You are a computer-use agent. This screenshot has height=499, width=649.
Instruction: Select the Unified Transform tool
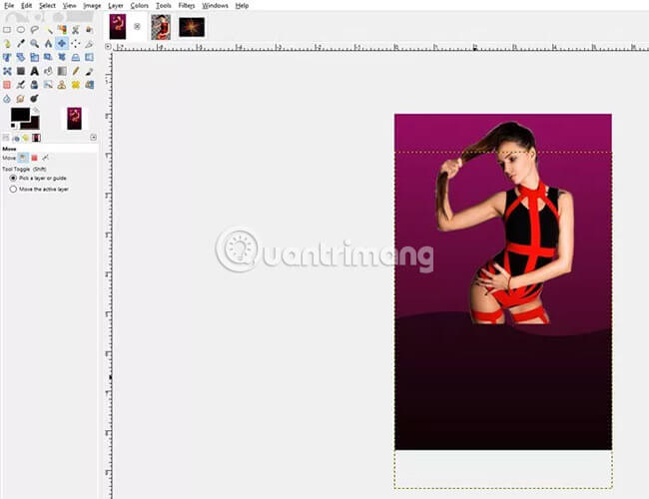click(7, 57)
